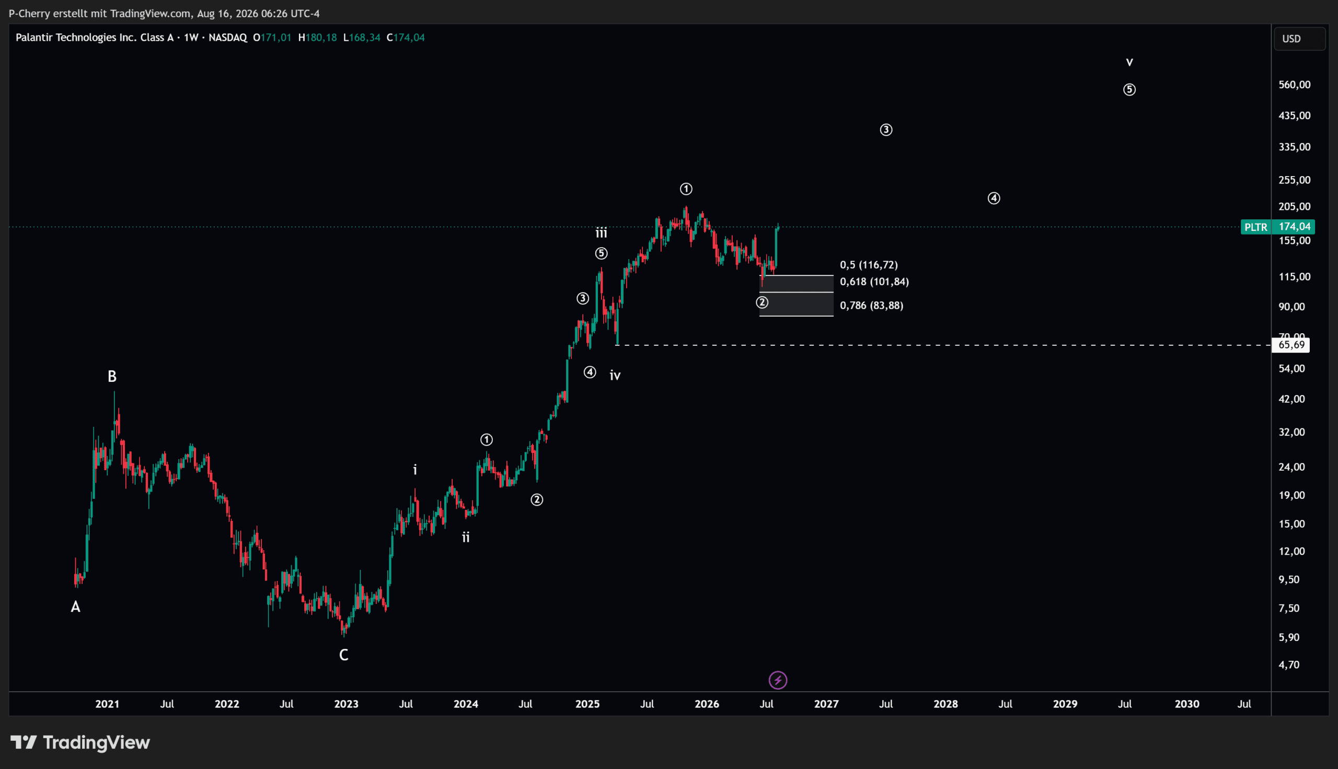Click the 9,50 price axis label
1338x769 pixels.
1289,579
